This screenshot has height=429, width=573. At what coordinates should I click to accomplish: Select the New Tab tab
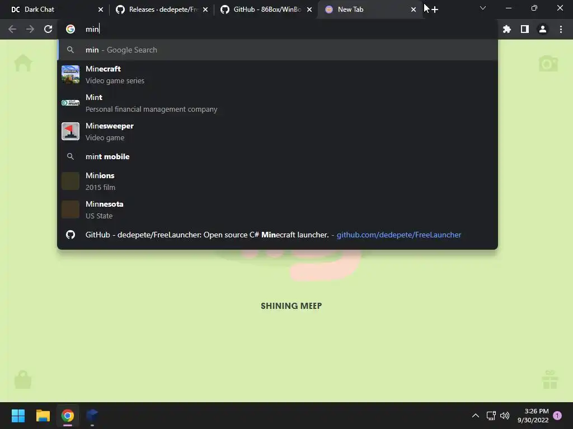tap(369, 9)
